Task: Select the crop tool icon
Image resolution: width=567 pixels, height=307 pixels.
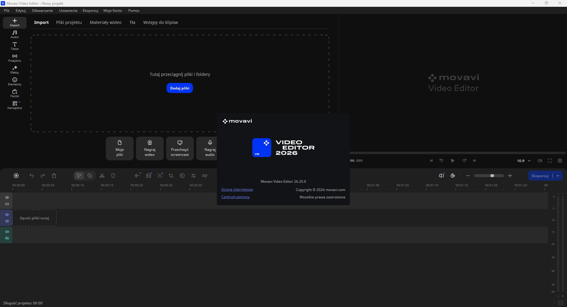Action: click(171, 176)
